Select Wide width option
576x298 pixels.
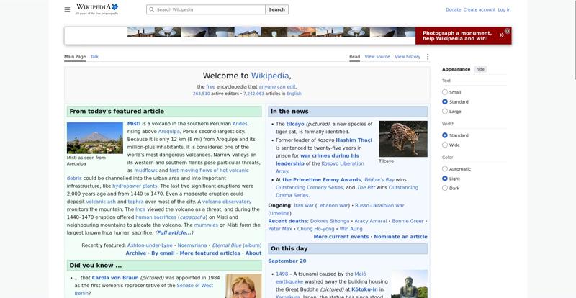445,145
